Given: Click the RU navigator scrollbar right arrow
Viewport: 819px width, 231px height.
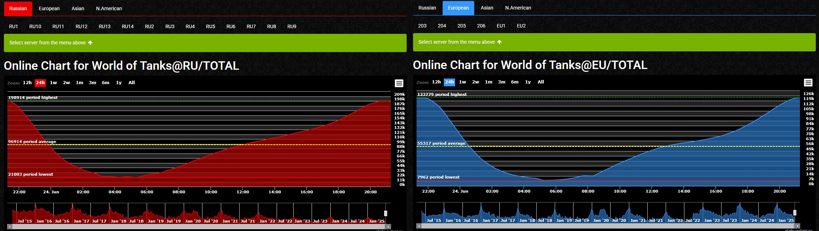Looking at the screenshot, I should (388, 227).
